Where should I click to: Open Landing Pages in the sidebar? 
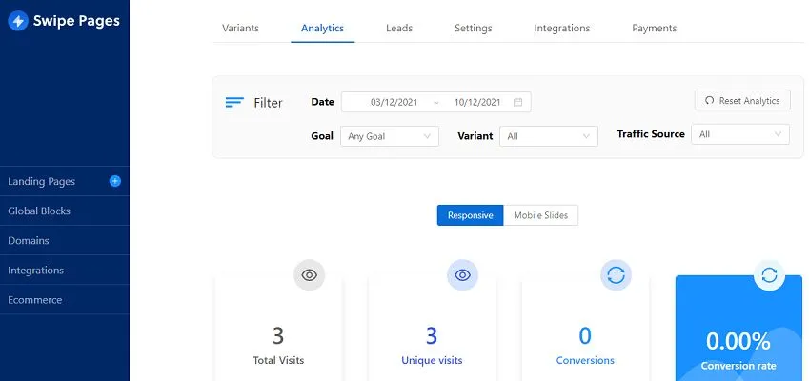[x=41, y=182]
